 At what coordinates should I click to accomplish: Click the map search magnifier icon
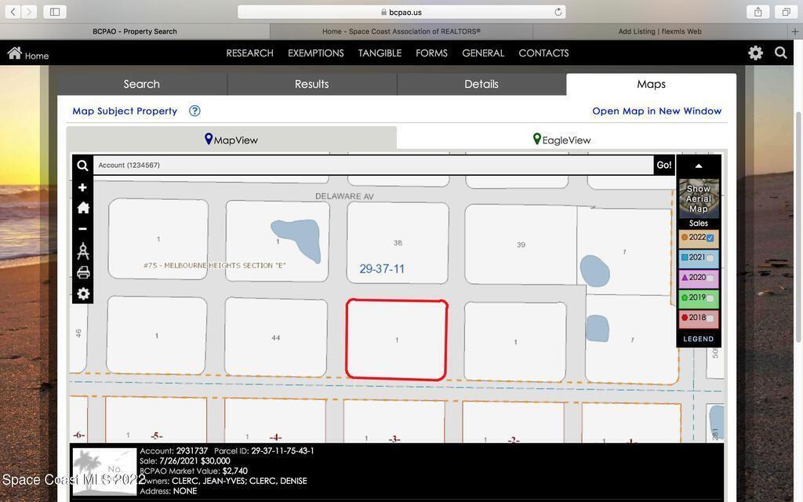pos(82,166)
